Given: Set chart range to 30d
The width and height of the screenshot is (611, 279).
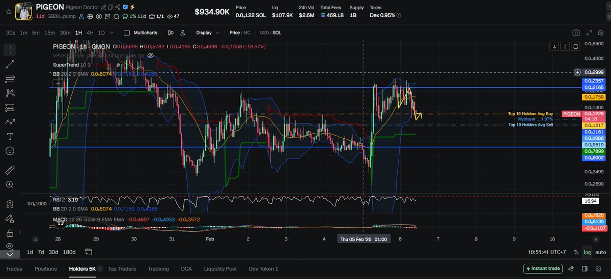Looking at the screenshot, I should click(53, 252).
